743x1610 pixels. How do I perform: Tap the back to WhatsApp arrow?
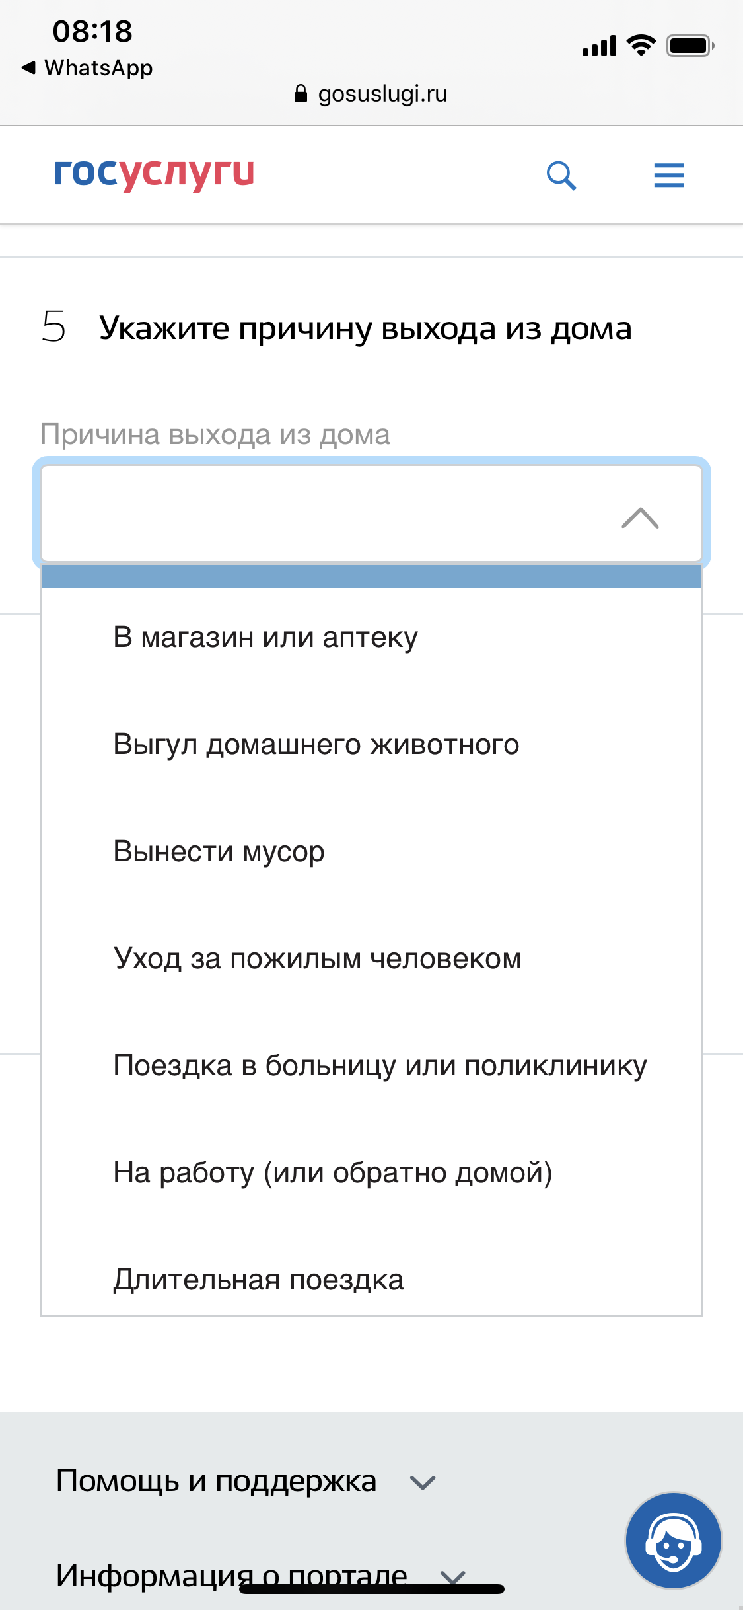(x=28, y=67)
